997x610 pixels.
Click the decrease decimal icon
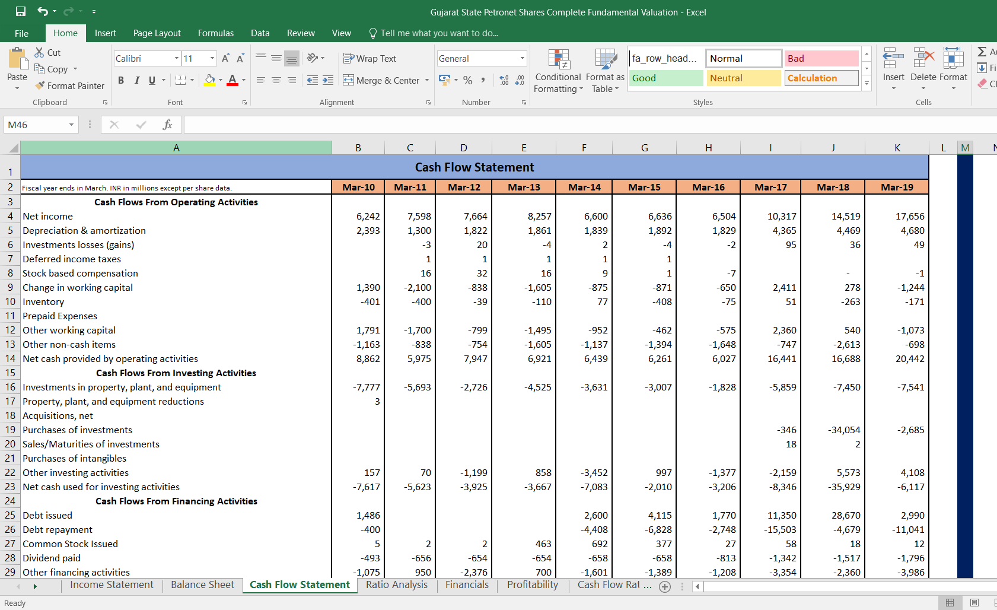[520, 80]
